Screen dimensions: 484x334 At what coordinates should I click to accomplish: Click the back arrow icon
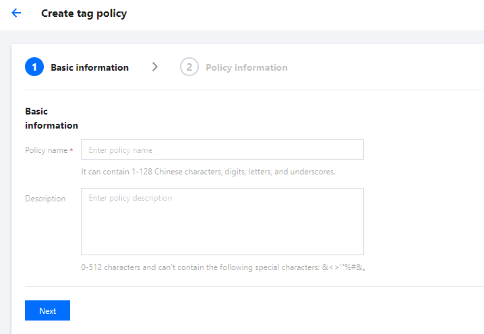tap(16, 13)
